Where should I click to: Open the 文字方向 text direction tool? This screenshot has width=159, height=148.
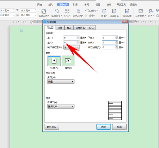[x=78, y=13]
